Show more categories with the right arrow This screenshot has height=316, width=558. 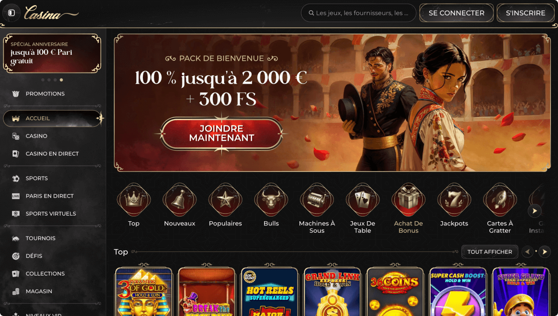coord(535,211)
